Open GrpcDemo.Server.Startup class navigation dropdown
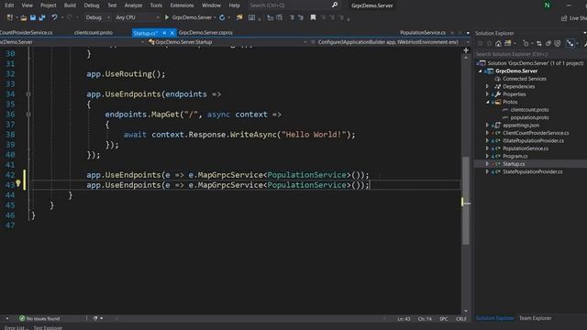 tap(227, 42)
